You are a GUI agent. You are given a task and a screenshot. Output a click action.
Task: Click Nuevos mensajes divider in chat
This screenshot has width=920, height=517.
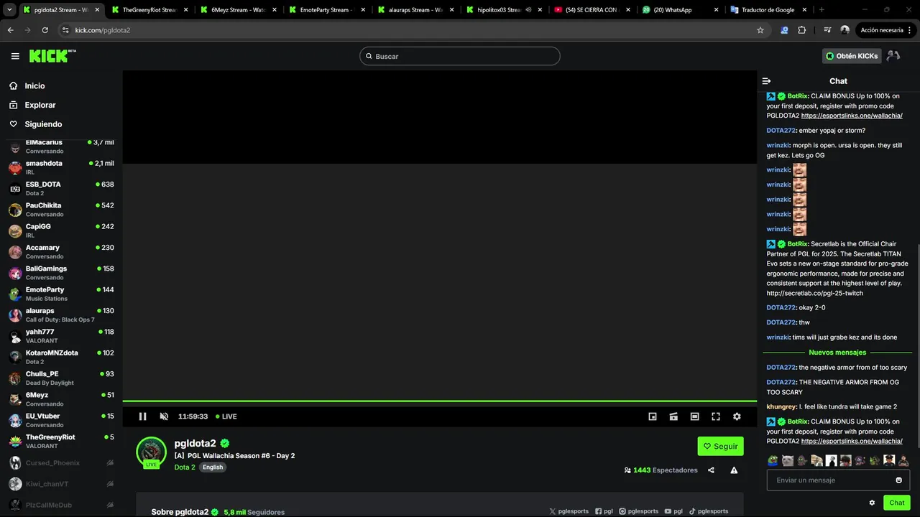tap(837, 353)
